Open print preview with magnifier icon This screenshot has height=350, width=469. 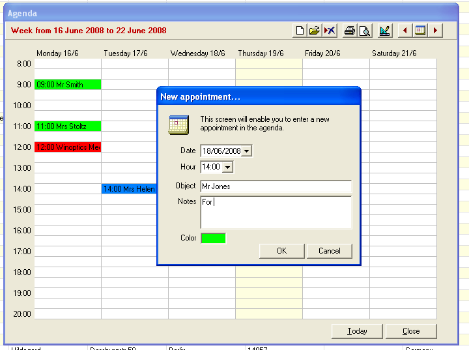pos(365,31)
